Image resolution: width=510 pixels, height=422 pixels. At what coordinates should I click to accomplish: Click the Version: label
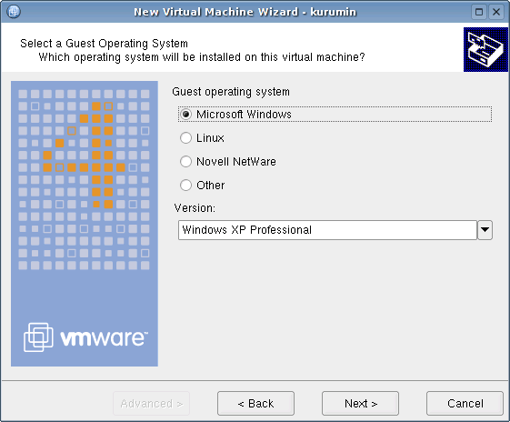coord(195,208)
